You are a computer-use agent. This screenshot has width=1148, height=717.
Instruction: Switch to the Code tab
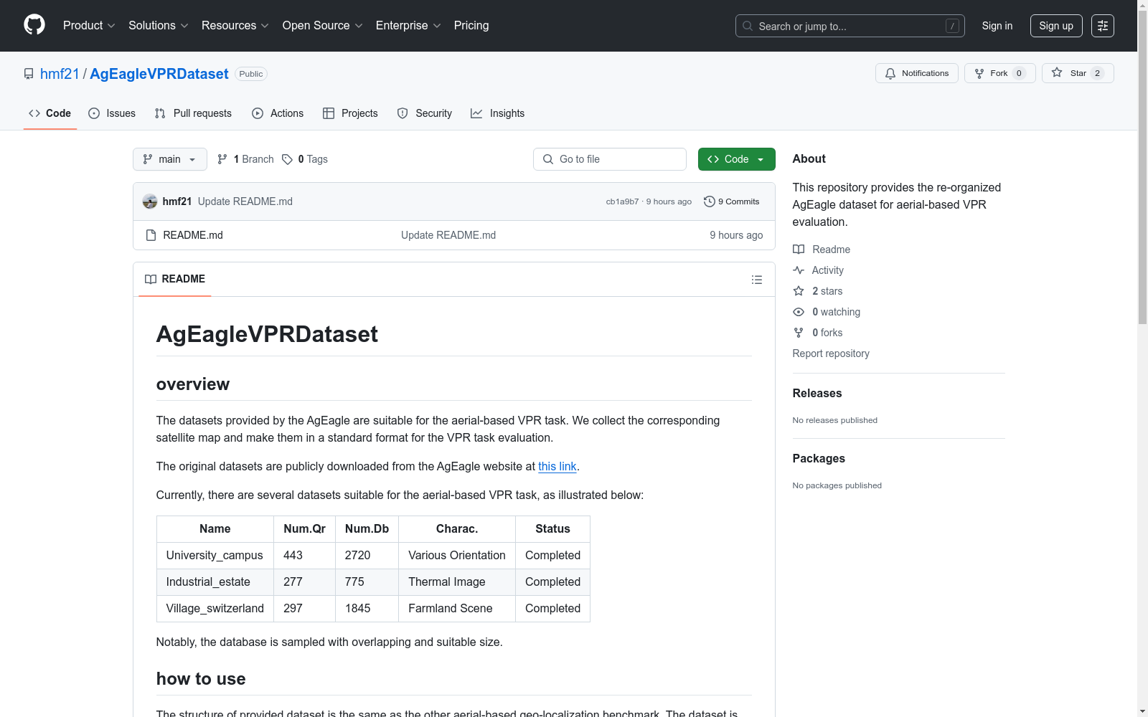(50, 113)
